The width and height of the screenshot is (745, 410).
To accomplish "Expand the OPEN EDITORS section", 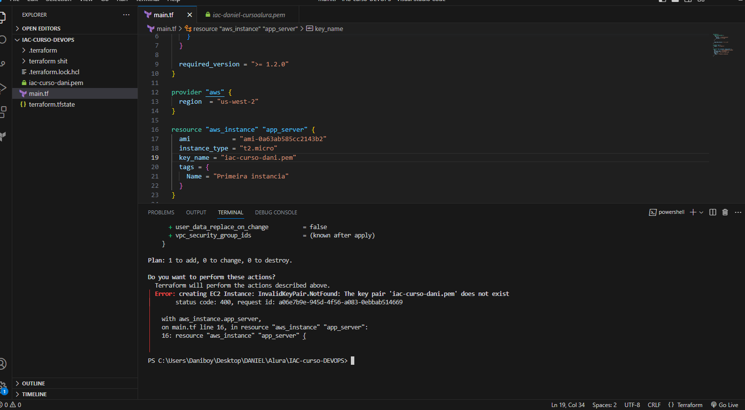I will [75, 29].
